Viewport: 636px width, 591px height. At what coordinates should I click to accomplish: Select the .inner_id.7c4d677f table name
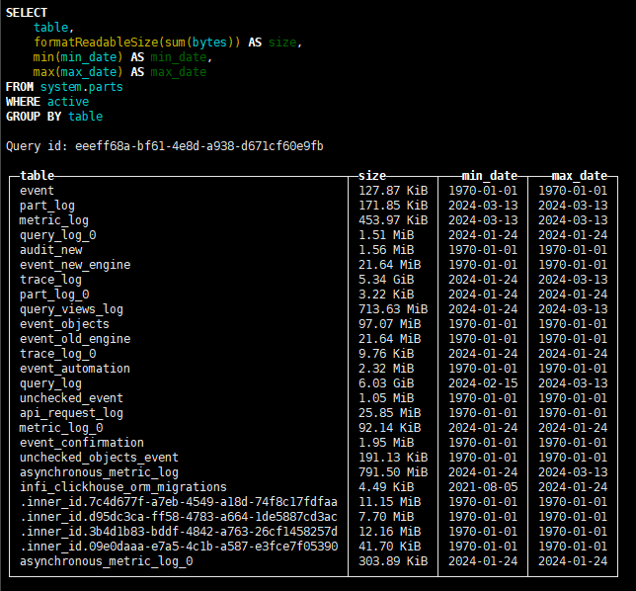[178, 502]
